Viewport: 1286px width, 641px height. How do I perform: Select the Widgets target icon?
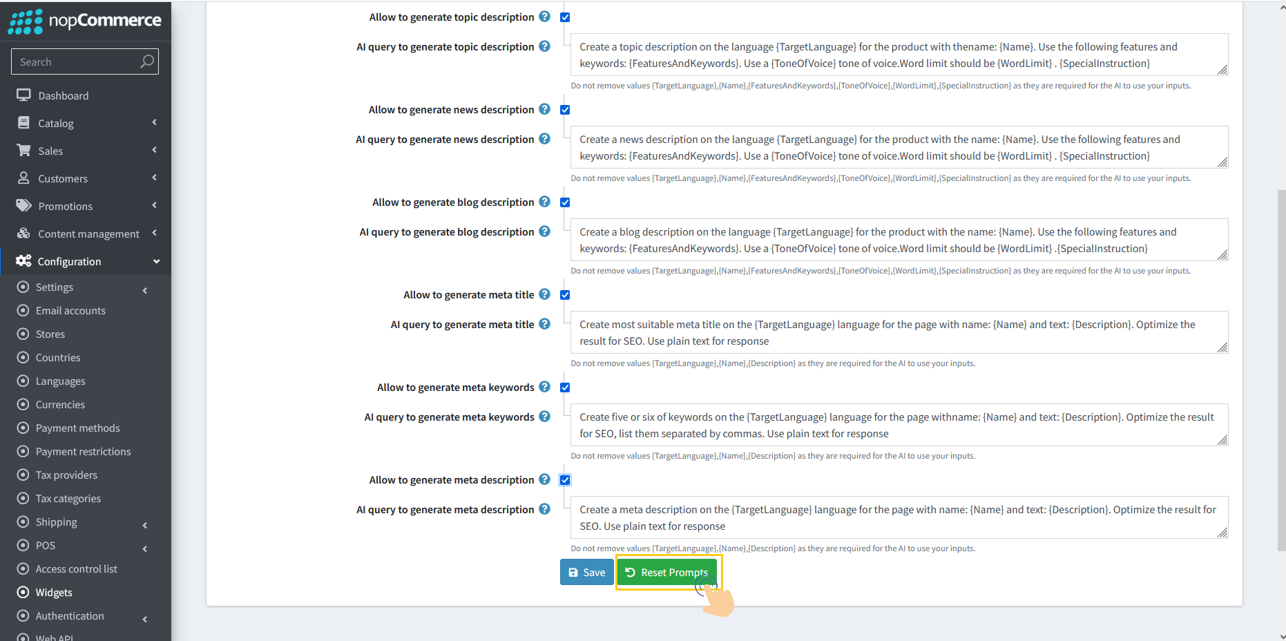tap(23, 592)
